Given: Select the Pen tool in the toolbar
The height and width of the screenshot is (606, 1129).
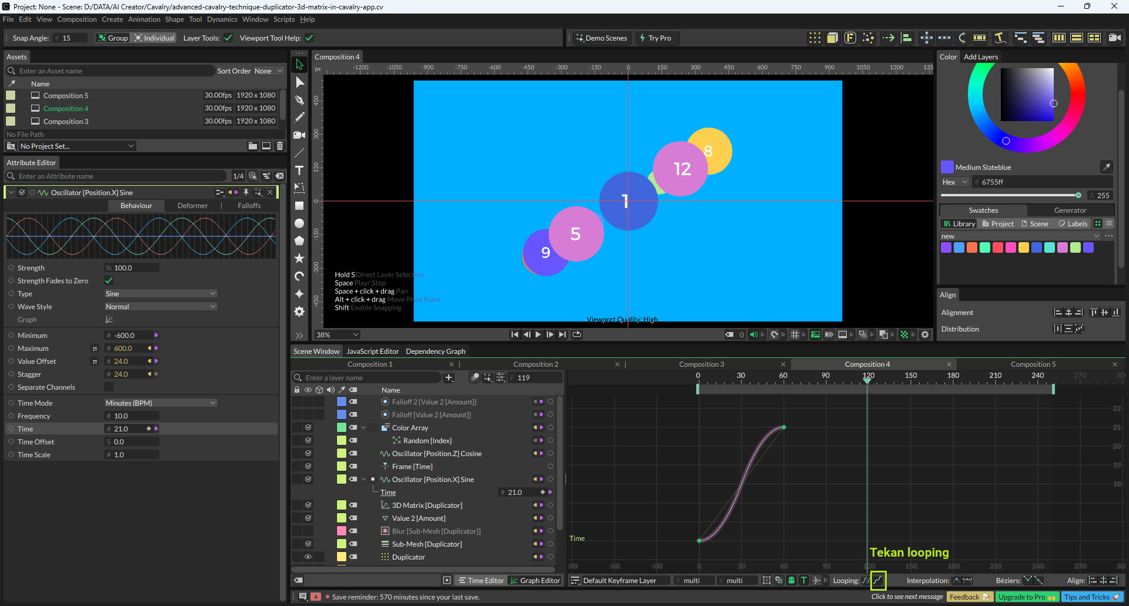Looking at the screenshot, I should [x=299, y=100].
